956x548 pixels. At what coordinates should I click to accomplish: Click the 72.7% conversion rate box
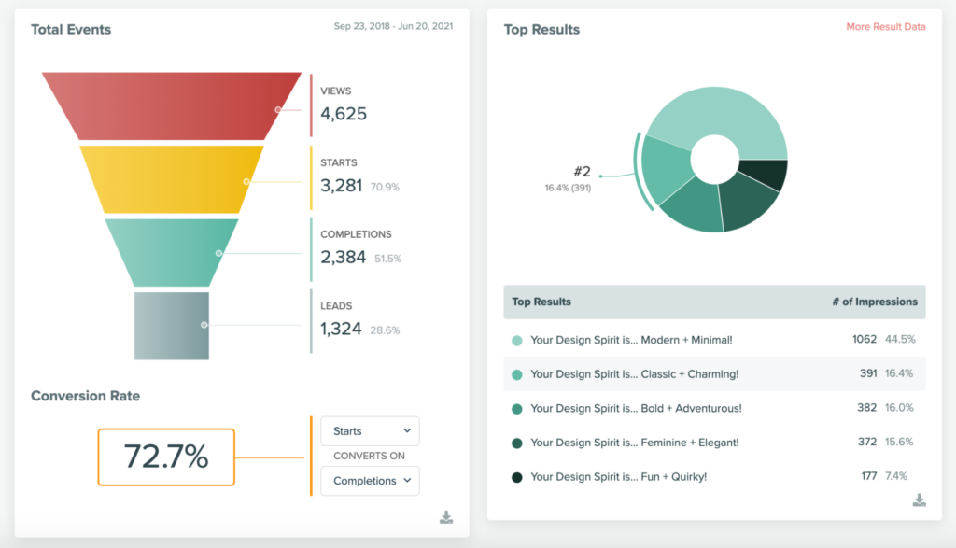tap(166, 457)
